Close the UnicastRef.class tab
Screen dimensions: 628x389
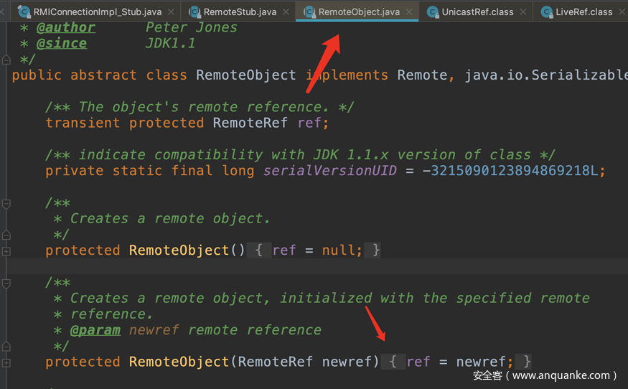(523, 12)
